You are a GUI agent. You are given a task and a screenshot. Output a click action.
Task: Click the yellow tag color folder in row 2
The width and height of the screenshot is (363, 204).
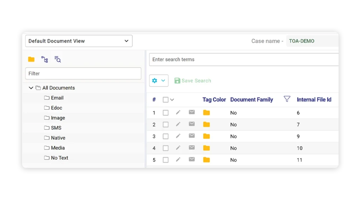(206, 125)
